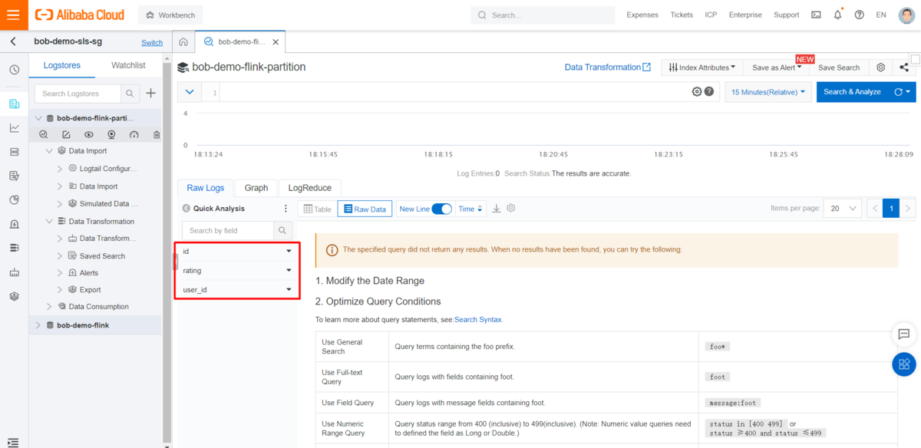Open the pie chart icon in sidebar
The height and width of the screenshot is (448, 921).
click(14, 200)
